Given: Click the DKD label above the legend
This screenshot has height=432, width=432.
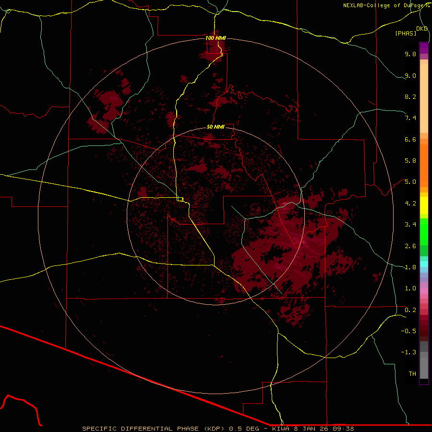Looking at the screenshot, I should tap(422, 29).
